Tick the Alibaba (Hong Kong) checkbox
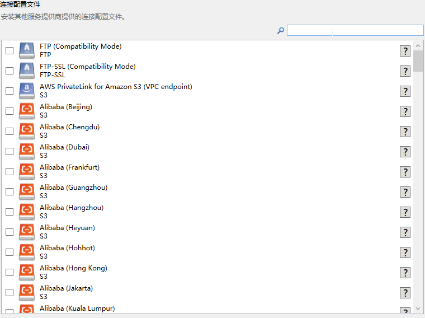Viewport: 425px width, 318px height. (10, 272)
